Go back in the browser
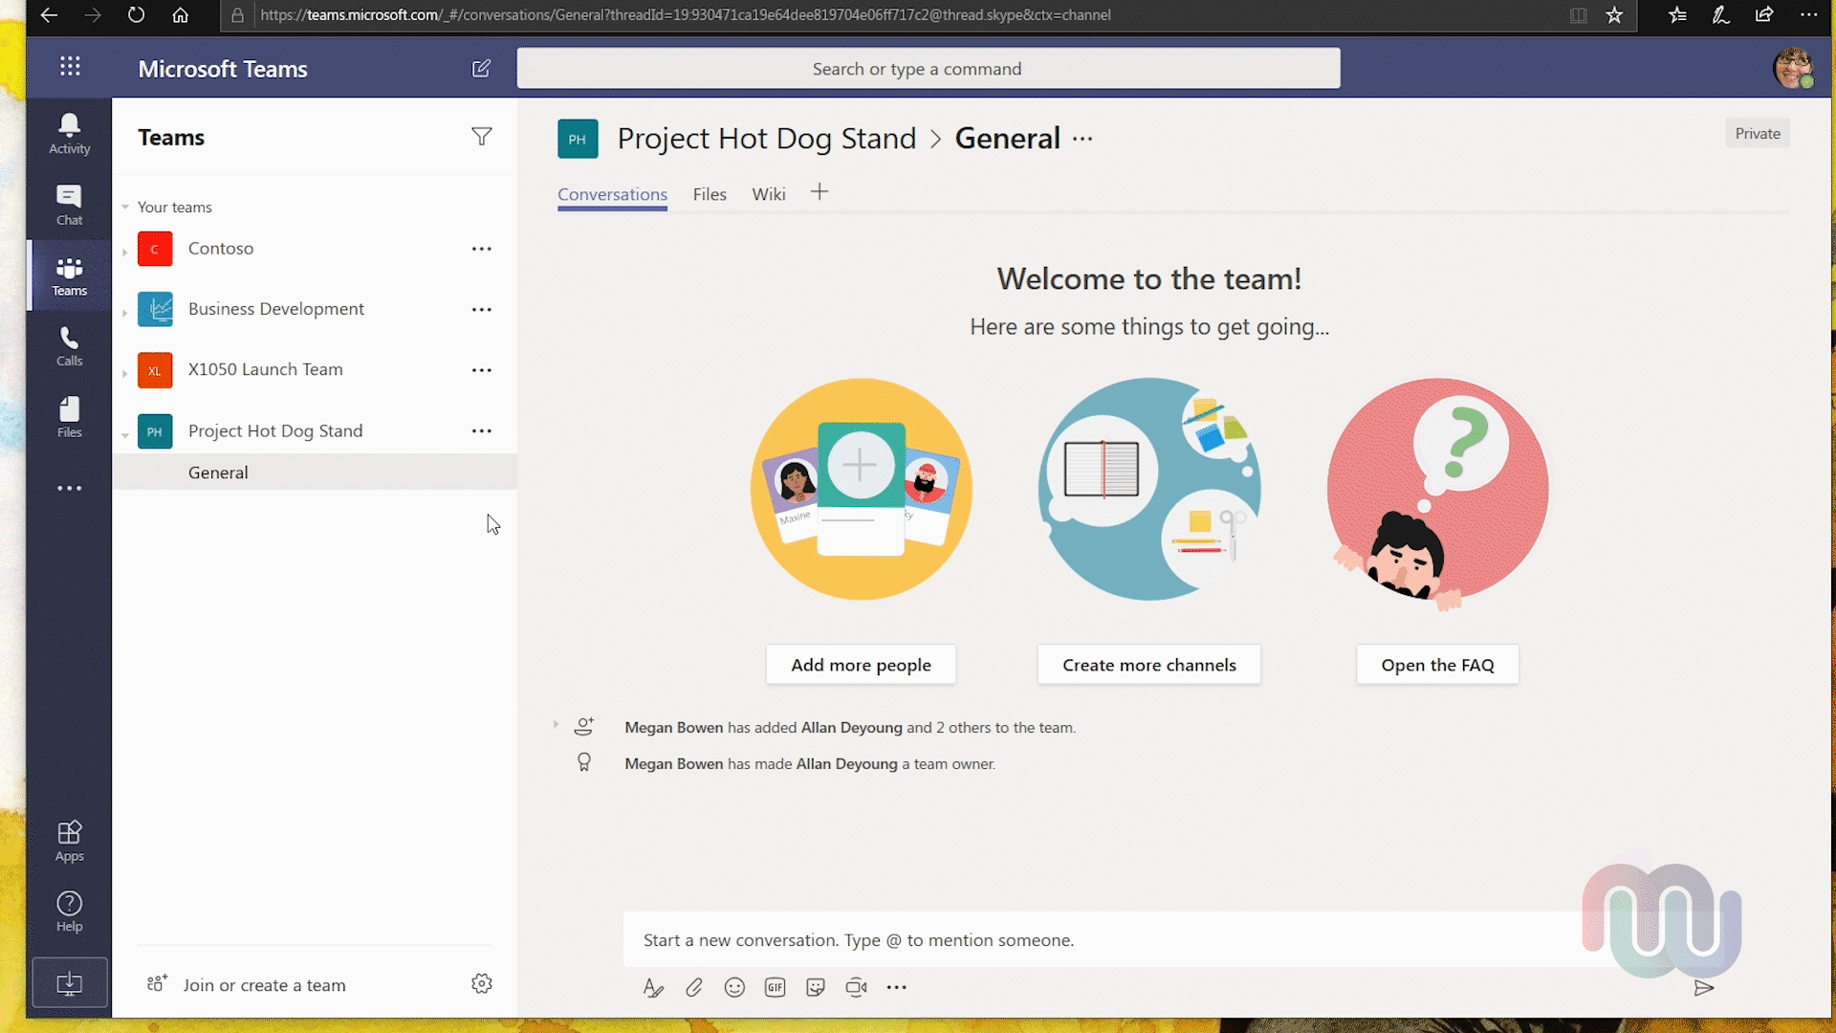1836x1033 pixels. 49,15
